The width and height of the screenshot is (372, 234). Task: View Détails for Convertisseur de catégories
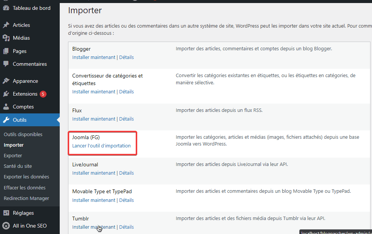126,91
